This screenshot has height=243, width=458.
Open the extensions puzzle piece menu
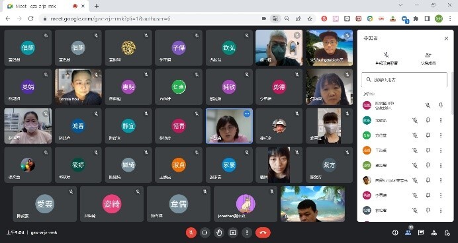click(416, 18)
